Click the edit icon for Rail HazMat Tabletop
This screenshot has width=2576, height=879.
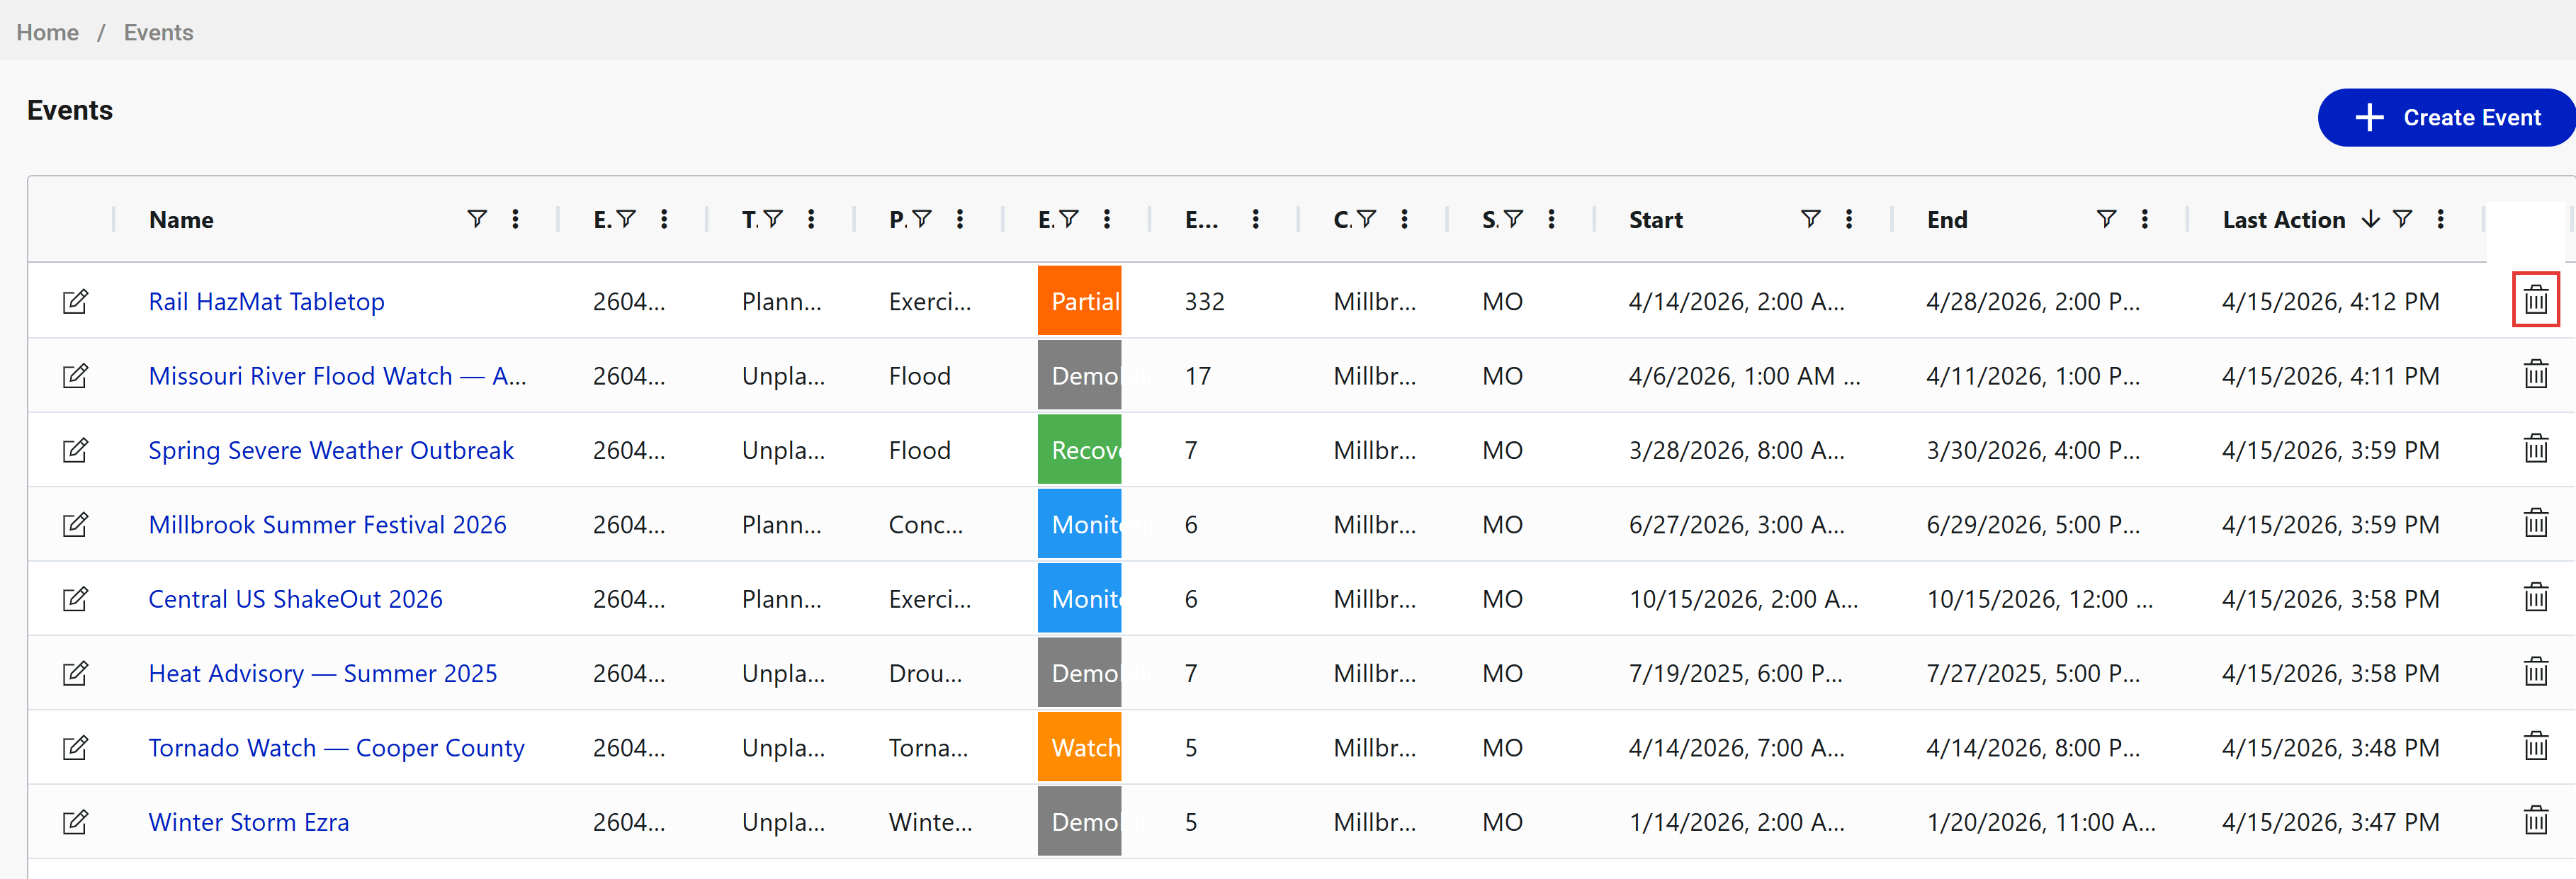coord(75,301)
